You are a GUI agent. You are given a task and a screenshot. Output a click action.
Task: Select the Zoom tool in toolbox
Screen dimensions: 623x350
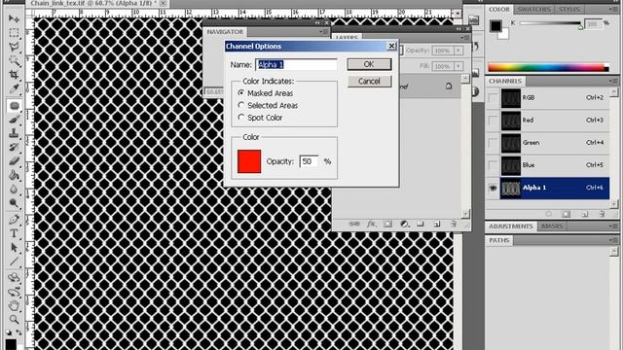(x=14, y=319)
